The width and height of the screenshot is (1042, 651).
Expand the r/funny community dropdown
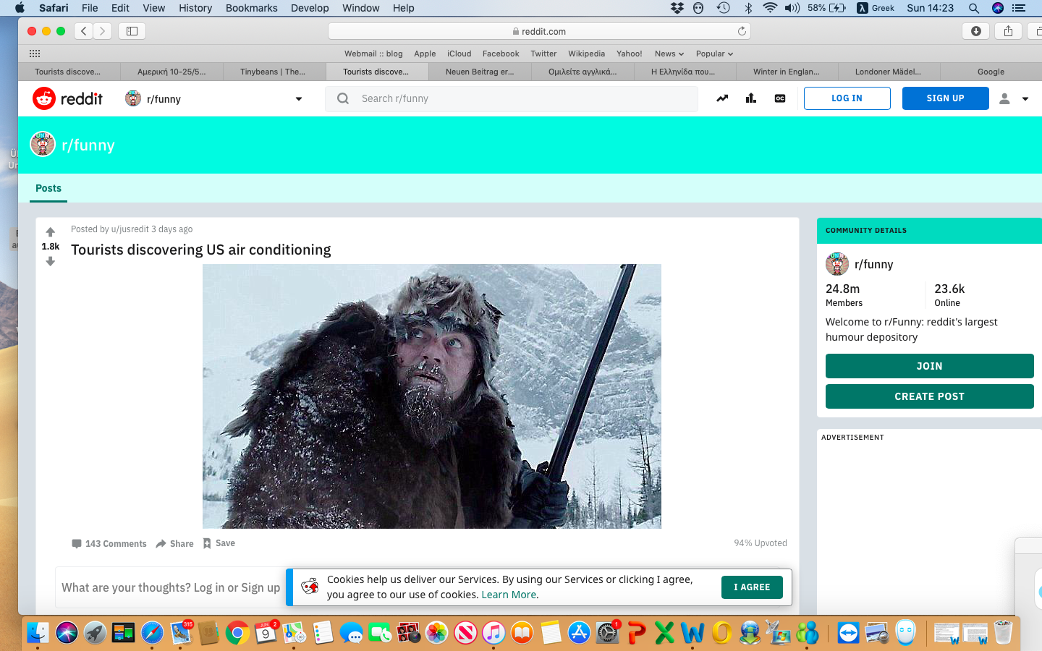(299, 99)
